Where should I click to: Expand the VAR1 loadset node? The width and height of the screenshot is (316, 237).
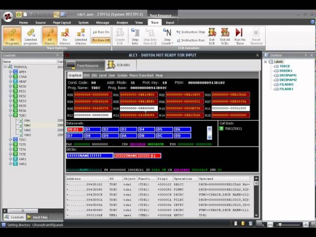11,159
